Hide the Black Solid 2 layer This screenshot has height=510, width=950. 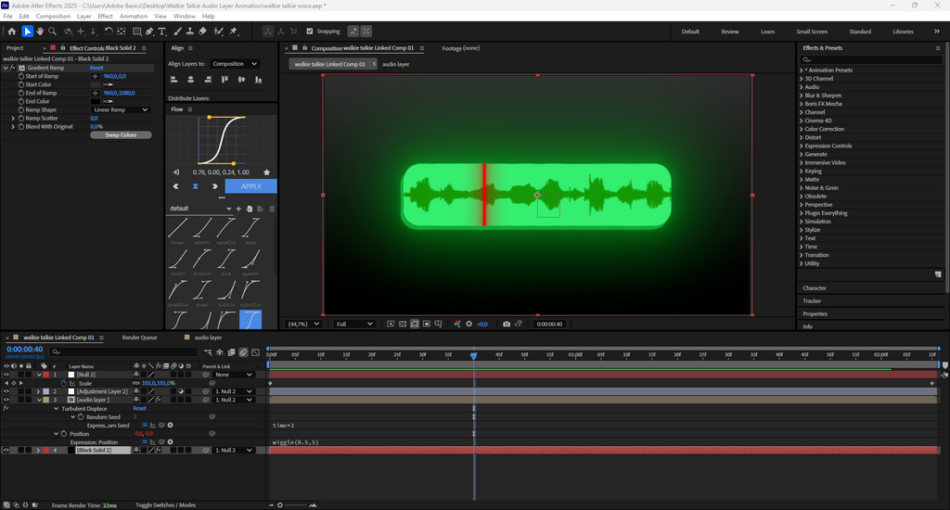pos(6,450)
